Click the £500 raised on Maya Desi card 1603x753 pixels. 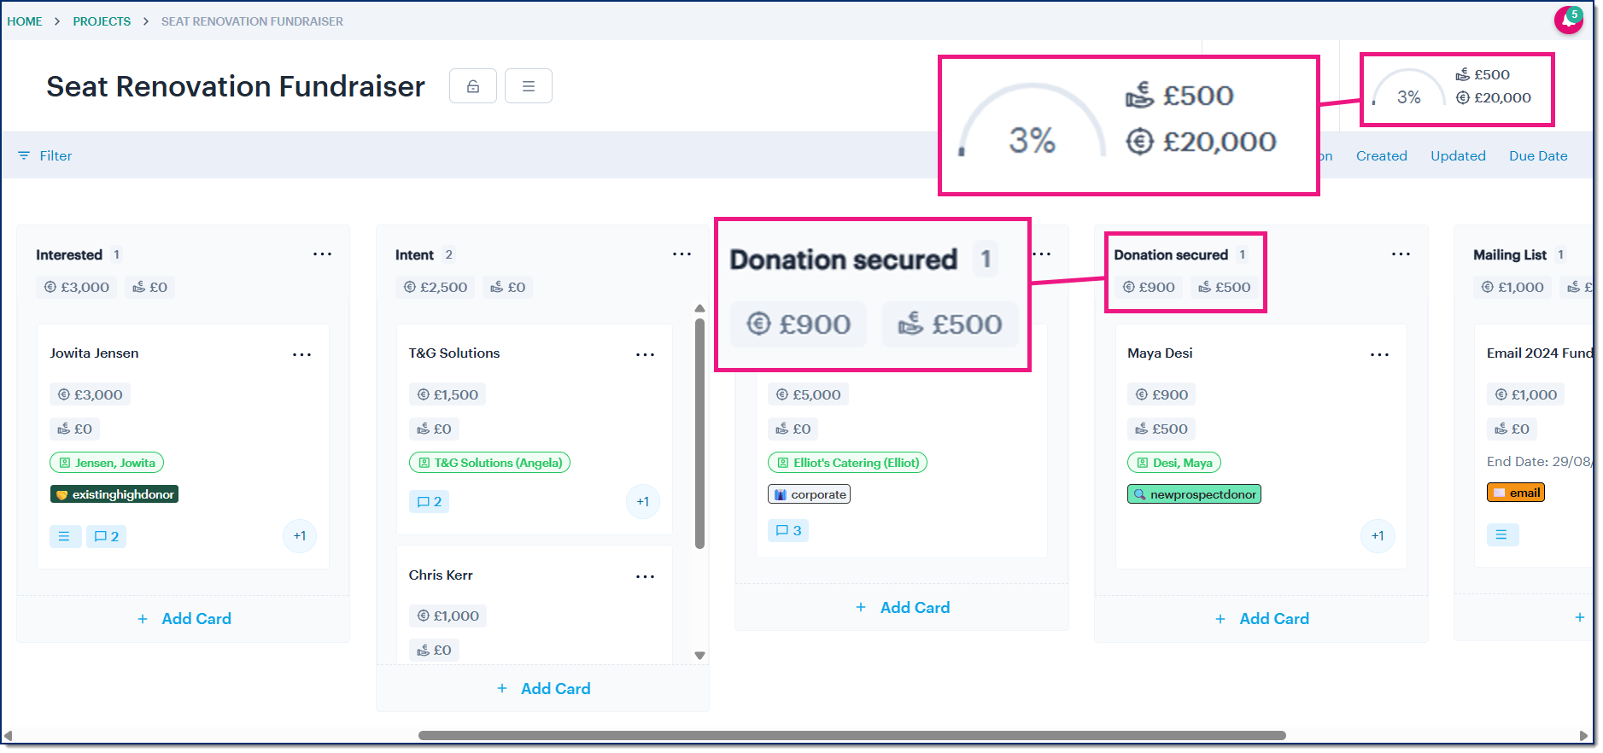(x=1161, y=429)
